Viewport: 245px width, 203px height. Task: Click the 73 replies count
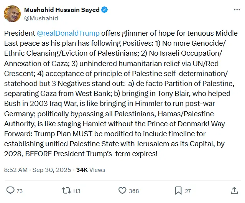(x=20, y=191)
